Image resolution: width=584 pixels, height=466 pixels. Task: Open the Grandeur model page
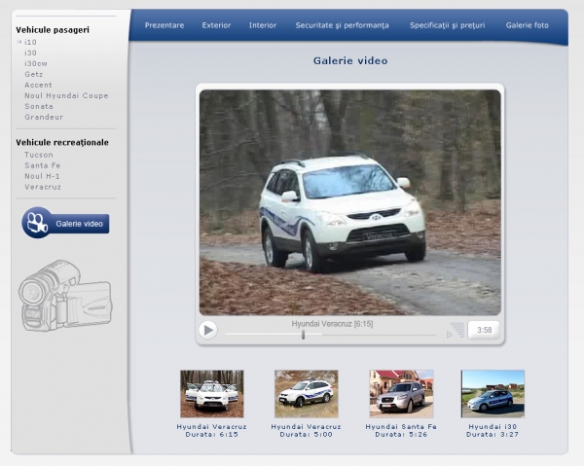(44, 118)
